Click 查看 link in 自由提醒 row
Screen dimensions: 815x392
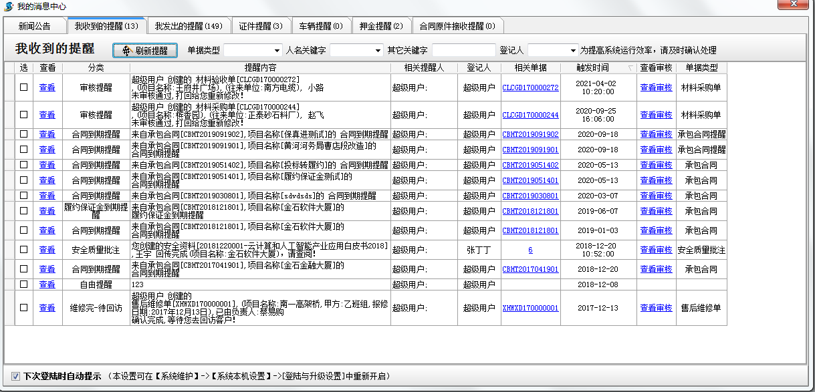47,284
